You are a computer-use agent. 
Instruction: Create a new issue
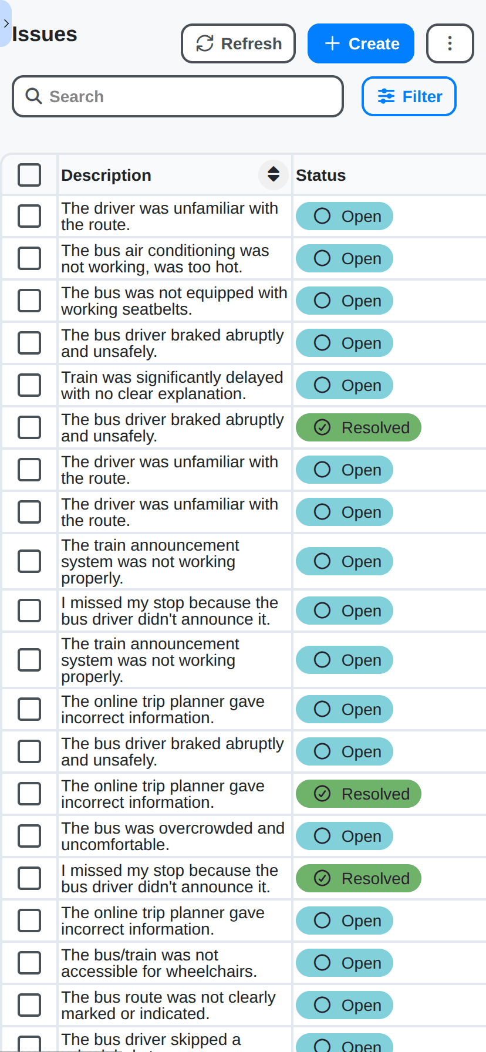click(360, 43)
